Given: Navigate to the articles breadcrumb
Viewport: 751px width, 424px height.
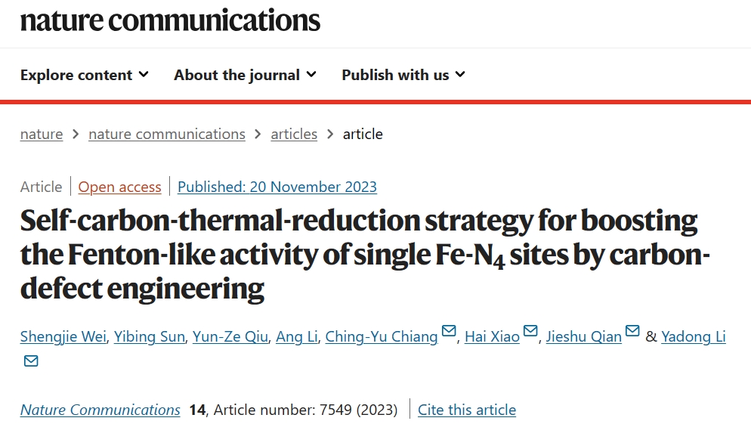Looking at the screenshot, I should [x=294, y=134].
